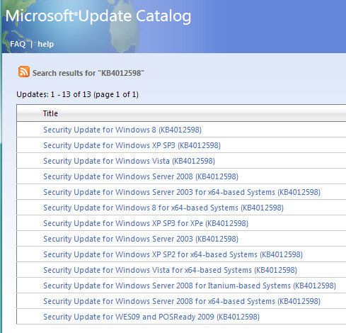The width and height of the screenshot is (346, 333).
Task: Open Windows Server 2008 for Itanium-based Systems update
Action: point(190,286)
